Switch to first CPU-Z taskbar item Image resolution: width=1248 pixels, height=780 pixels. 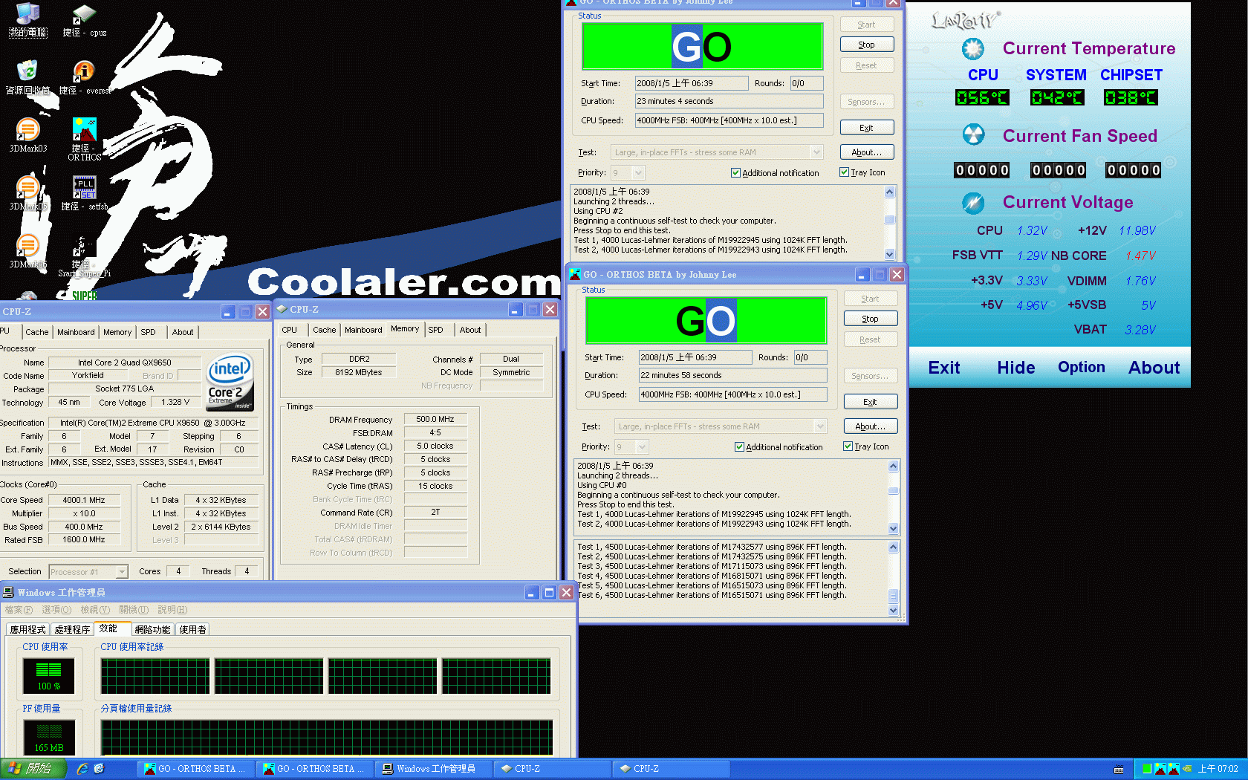tap(552, 769)
